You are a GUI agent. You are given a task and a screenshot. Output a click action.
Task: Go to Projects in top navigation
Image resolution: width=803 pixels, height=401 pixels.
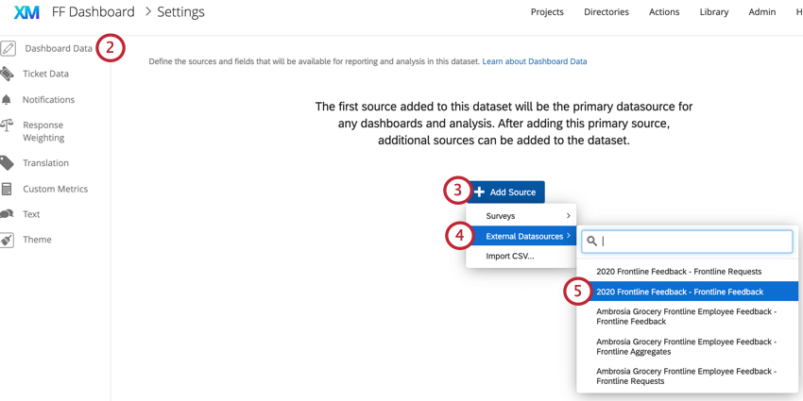(x=547, y=12)
